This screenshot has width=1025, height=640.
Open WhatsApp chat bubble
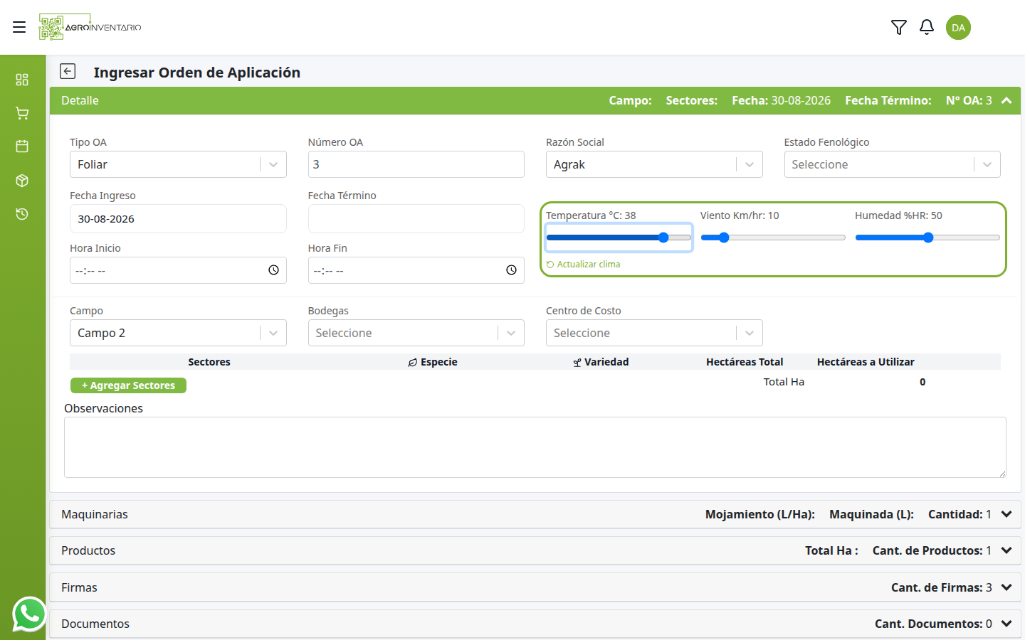(x=29, y=614)
